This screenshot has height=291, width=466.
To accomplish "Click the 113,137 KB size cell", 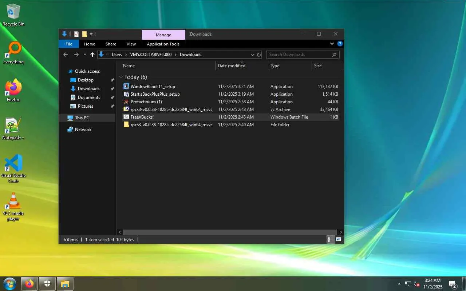I will [328, 87].
